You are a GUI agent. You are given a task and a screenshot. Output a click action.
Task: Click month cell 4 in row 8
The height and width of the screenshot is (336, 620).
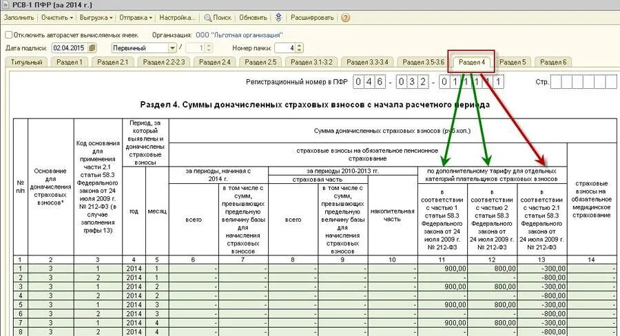[x=157, y=332]
